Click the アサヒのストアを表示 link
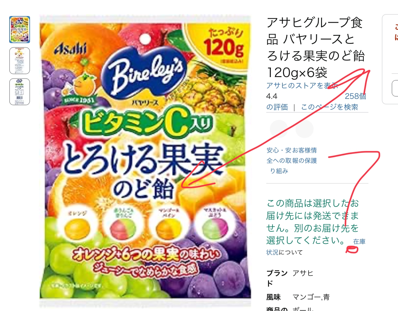The image size is (398, 311). tap(302, 85)
